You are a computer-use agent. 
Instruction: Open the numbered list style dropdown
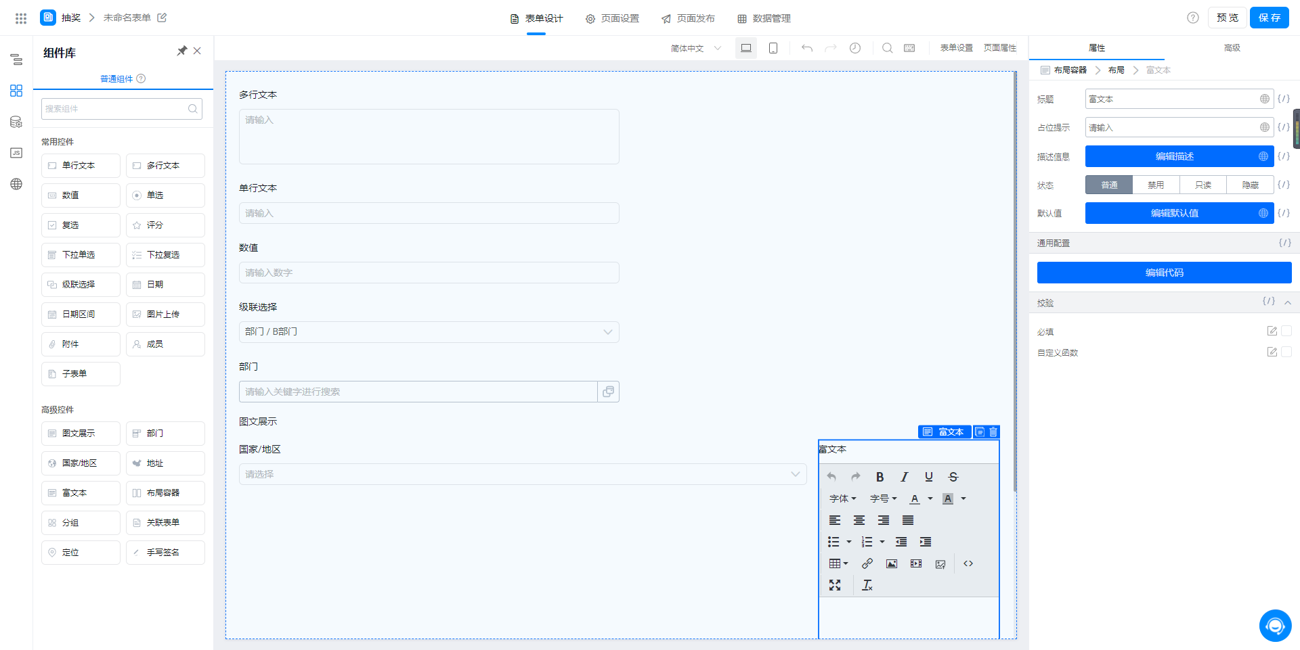coord(882,542)
